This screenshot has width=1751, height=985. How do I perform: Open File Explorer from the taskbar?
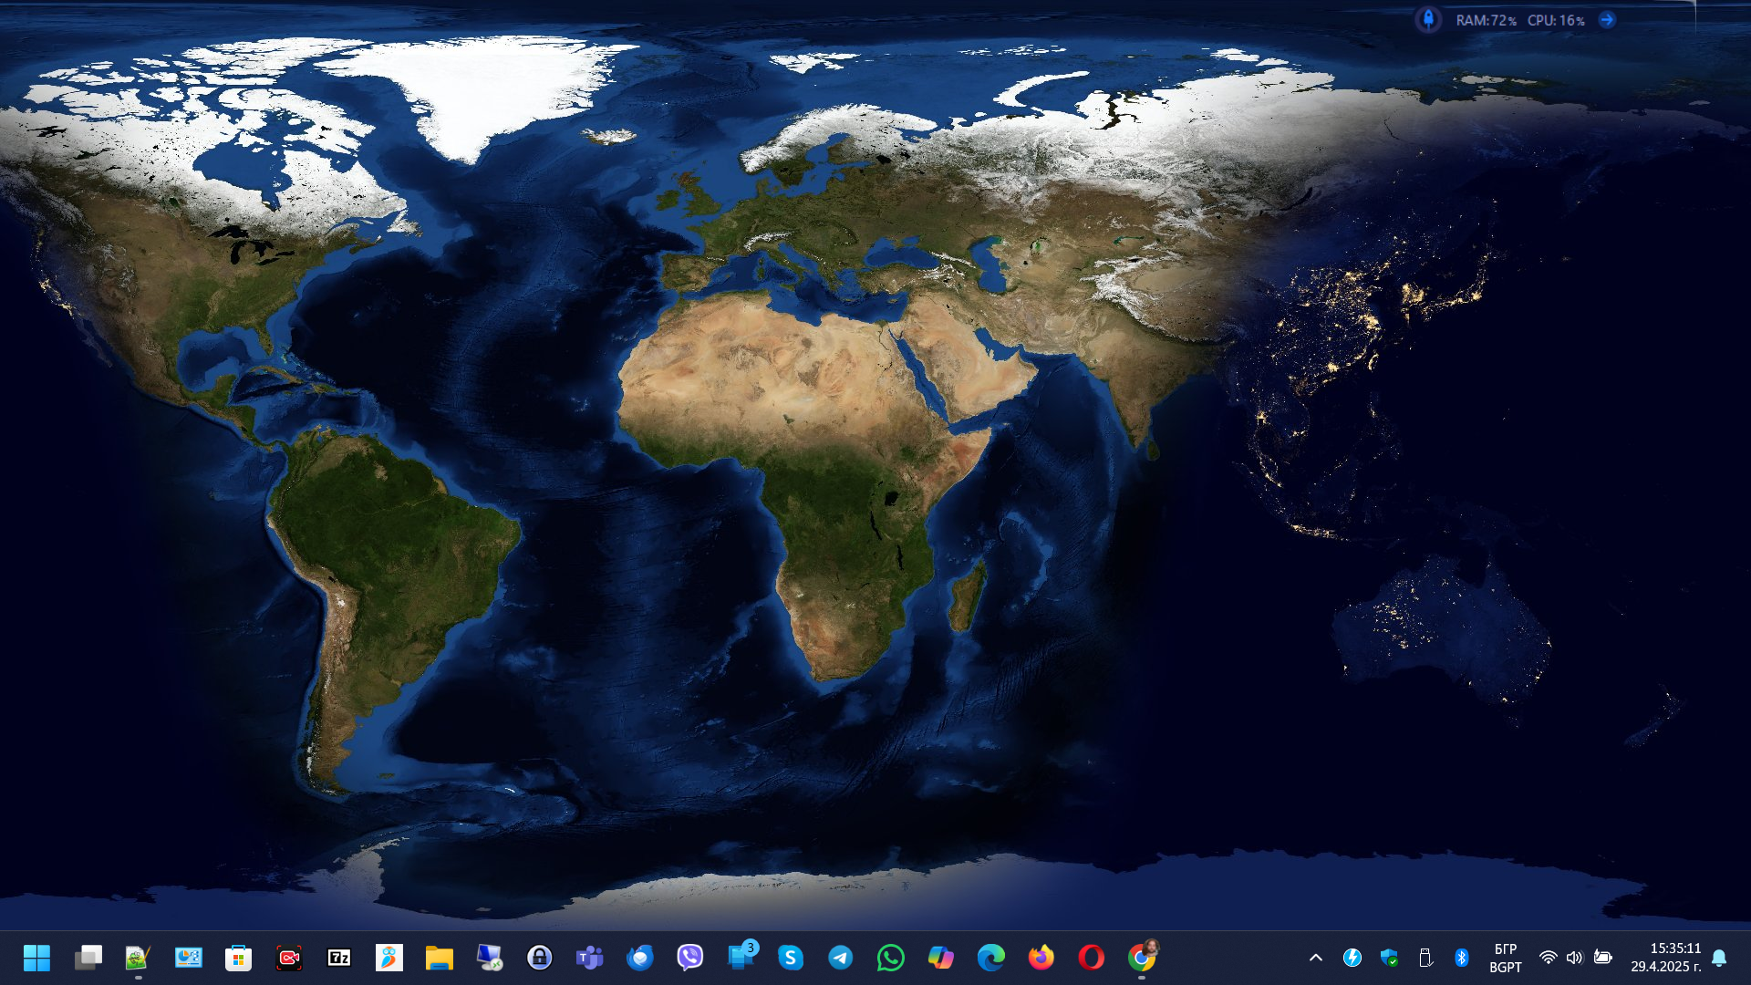439,958
